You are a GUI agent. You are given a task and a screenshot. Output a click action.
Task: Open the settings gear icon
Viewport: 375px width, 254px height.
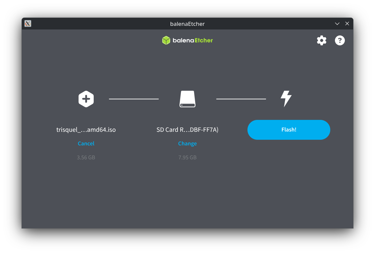[321, 40]
